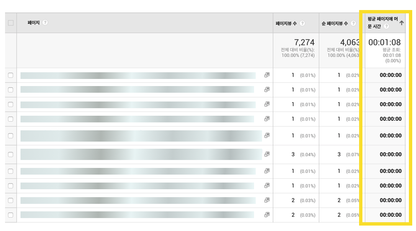
Task: Open the eighth row's blurred page link
Action: point(137,186)
